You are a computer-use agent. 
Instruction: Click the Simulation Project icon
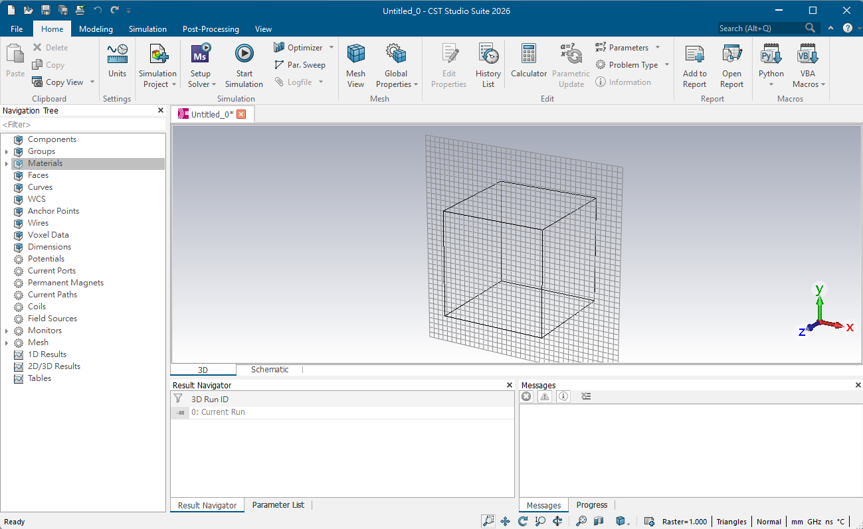tap(157, 54)
